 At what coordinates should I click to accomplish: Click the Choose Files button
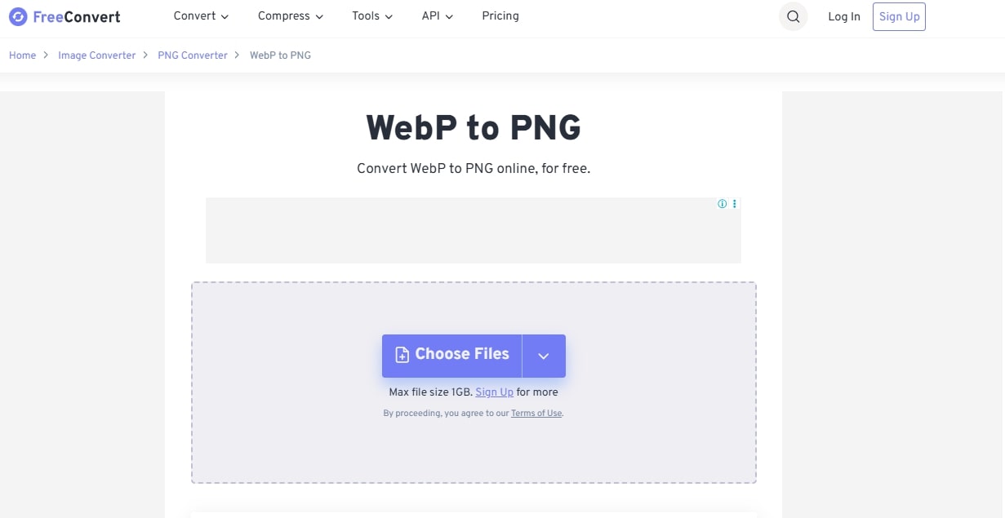pos(451,355)
